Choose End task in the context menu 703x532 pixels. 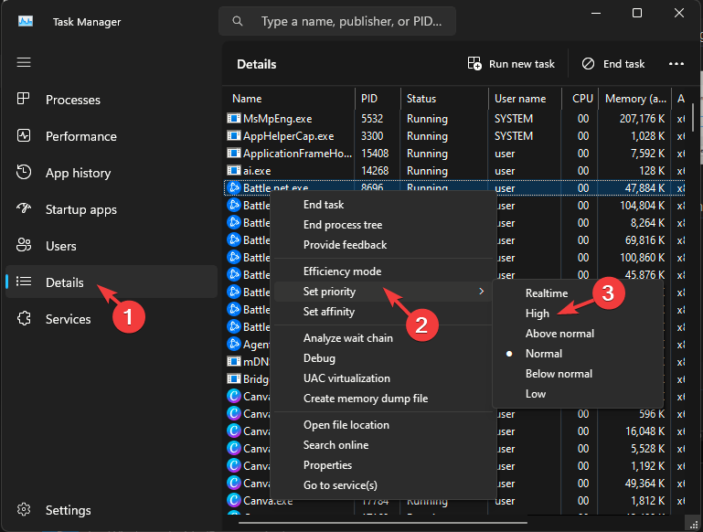[x=383, y=205]
